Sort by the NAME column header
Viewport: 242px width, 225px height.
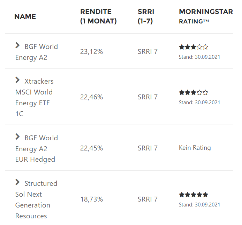(25, 16)
